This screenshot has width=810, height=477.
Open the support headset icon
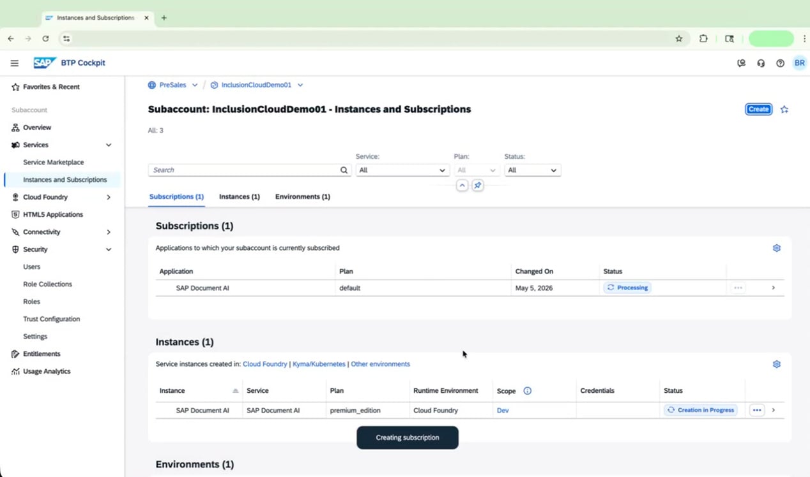click(x=761, y=63)
